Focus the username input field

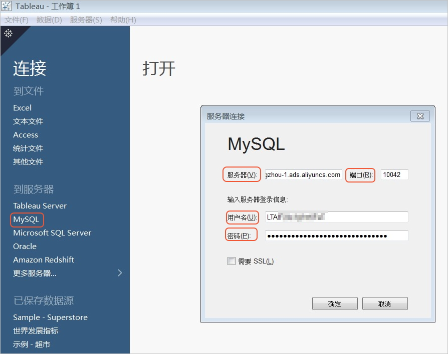[x=337, y=217]
